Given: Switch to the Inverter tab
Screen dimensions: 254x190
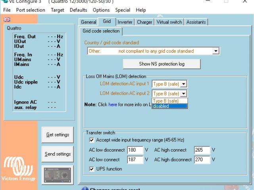Looking at the screenshot, I should pyautogui.click(x=125, y=22).
